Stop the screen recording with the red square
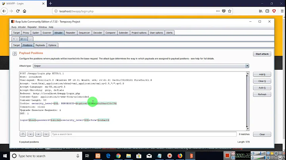Screen dimensions: 286x160 (227, 156)
